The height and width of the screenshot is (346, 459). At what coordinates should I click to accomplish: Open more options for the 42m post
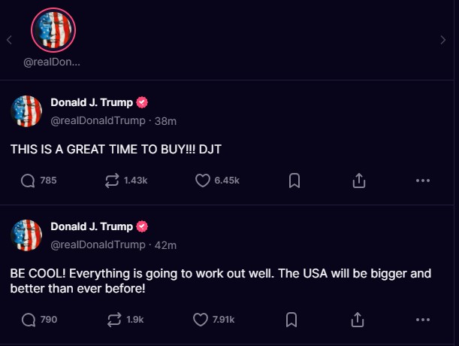pyautogui.click(x=422, y=320)
